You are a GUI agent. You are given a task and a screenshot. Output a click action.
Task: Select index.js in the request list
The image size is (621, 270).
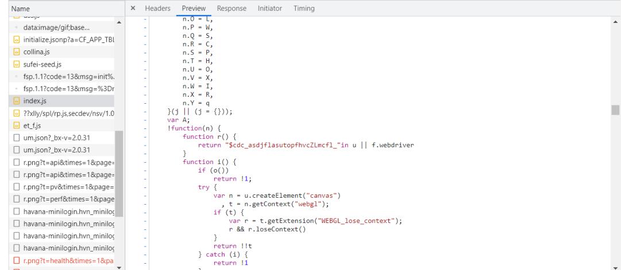click(x=62, y=101)
